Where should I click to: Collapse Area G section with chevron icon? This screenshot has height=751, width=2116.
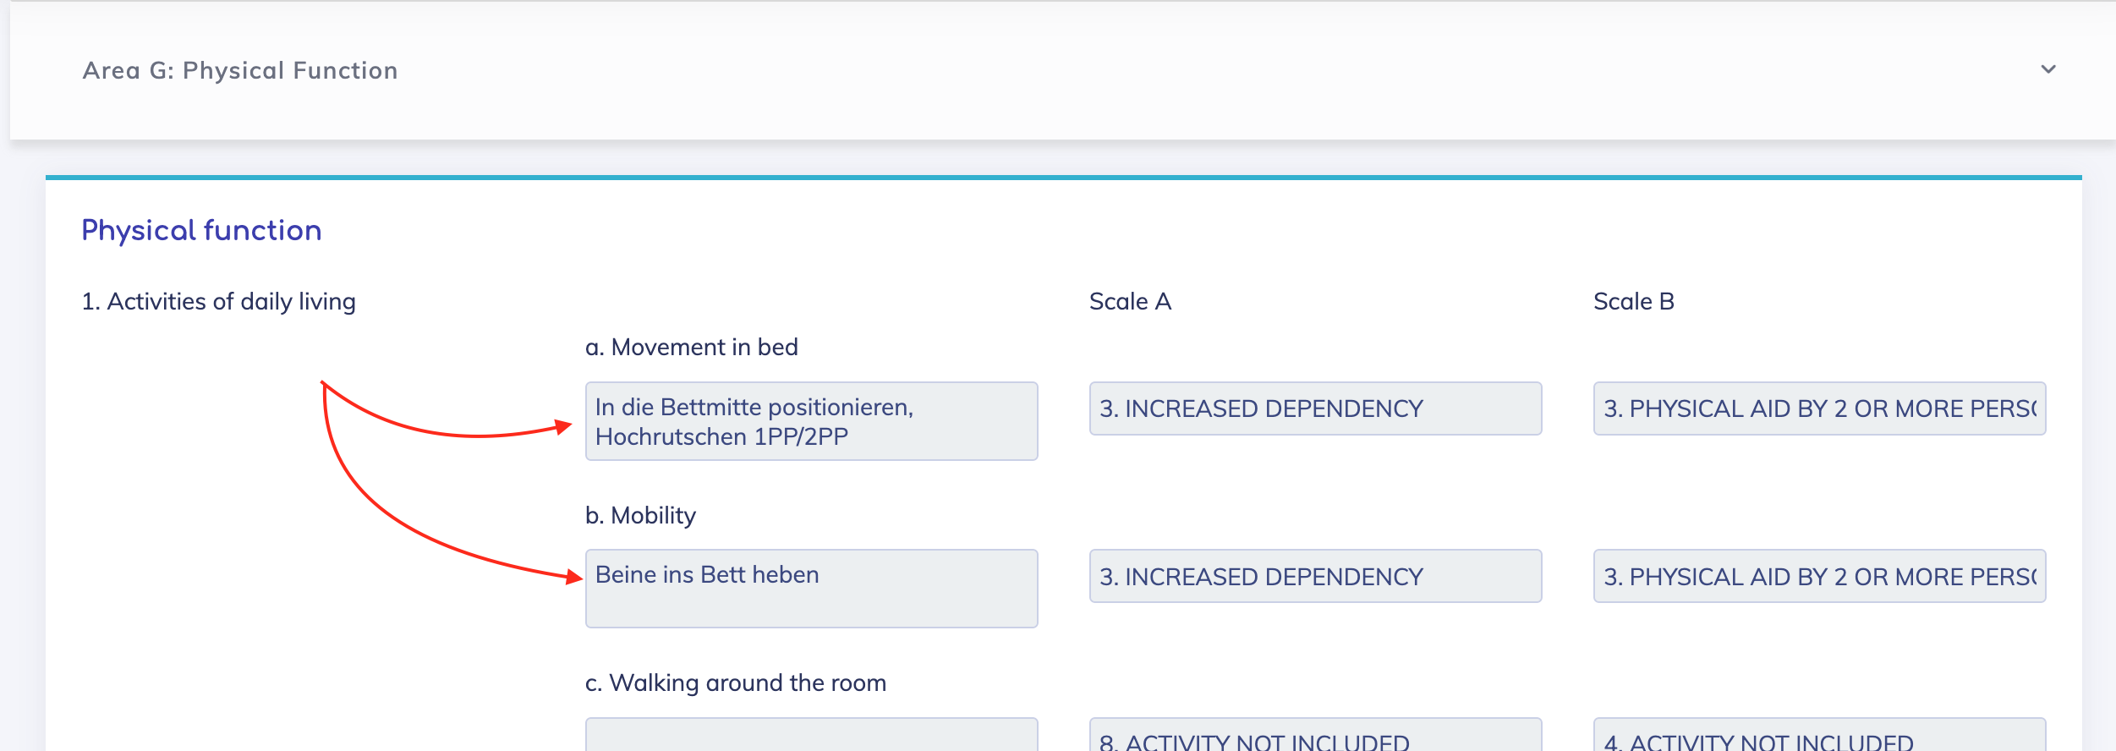point(2047,69)
